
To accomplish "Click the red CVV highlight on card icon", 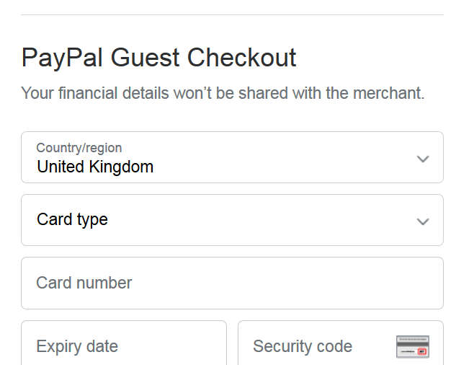I will [422, 351].
